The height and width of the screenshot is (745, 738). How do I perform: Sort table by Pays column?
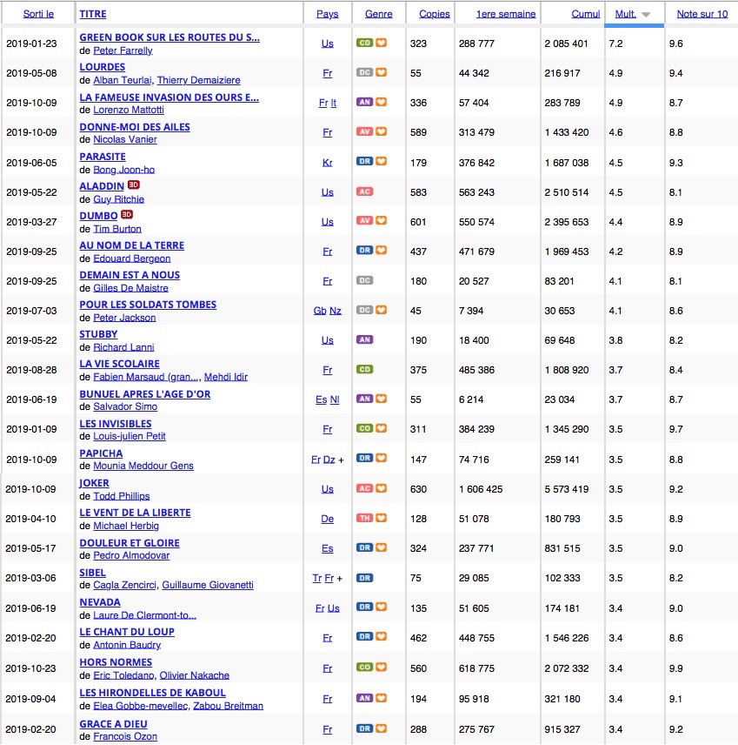328,14
